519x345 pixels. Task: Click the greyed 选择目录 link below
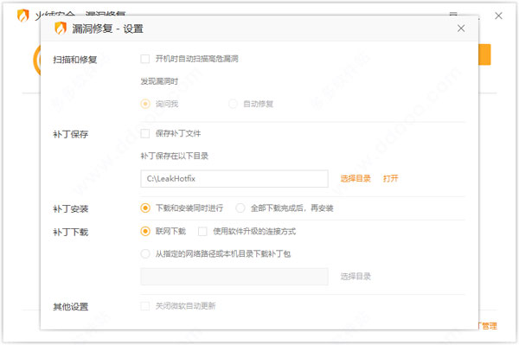click(356, 277)
